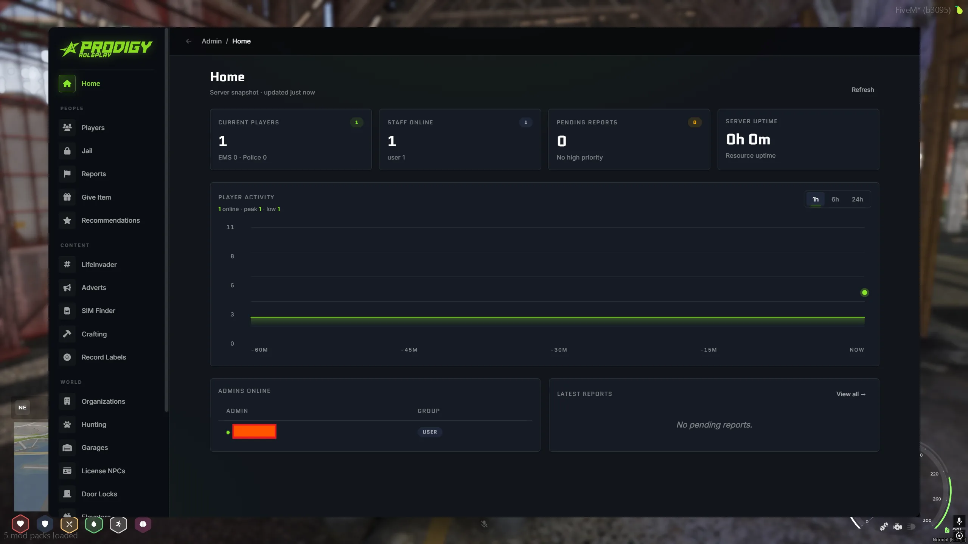Click the muted microphone icon at bottom center
Viewport: 968px width, 544px height.
484,524
